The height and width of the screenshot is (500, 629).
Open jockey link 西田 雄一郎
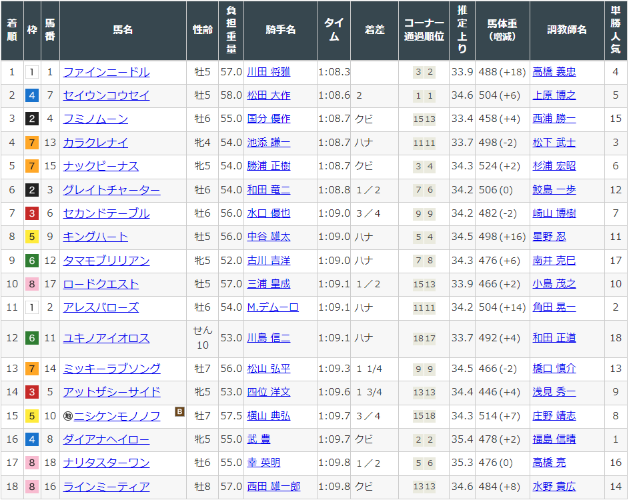[x=273, y=487]
